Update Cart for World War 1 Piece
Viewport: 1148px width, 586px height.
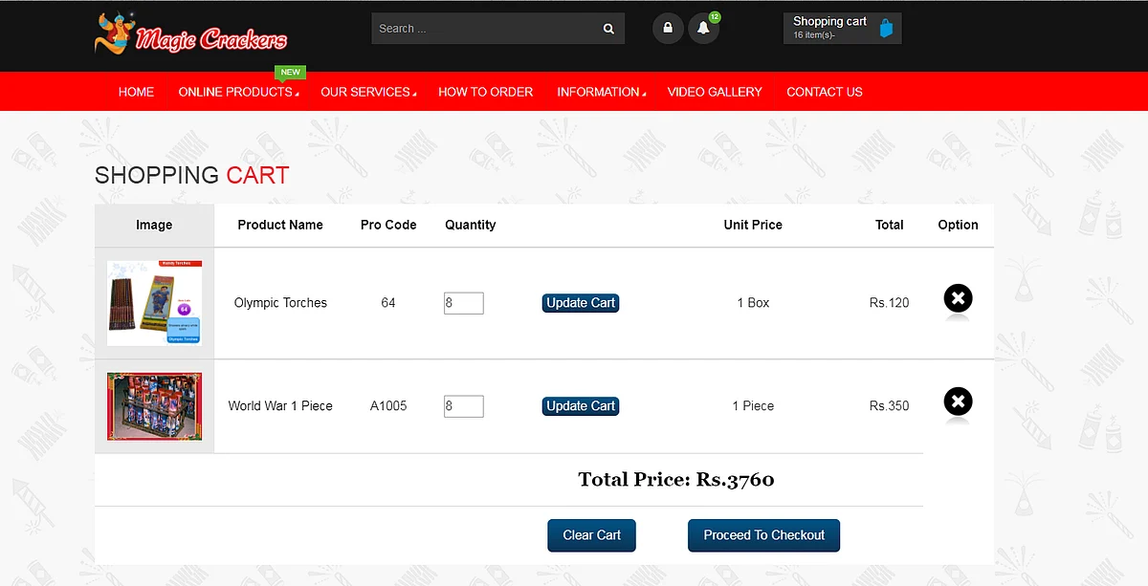[x=581, y=406]
